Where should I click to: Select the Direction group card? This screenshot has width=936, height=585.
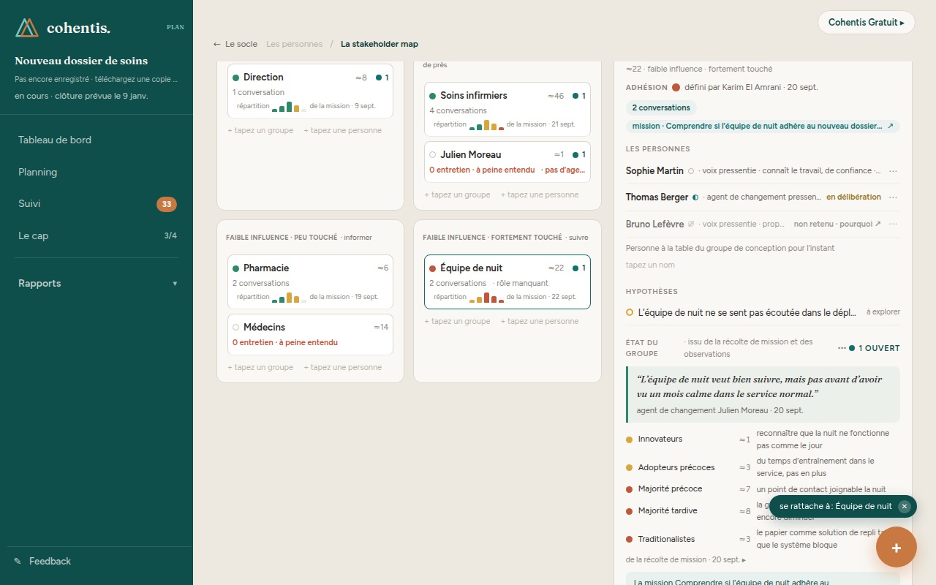click(x=310, y=91)
